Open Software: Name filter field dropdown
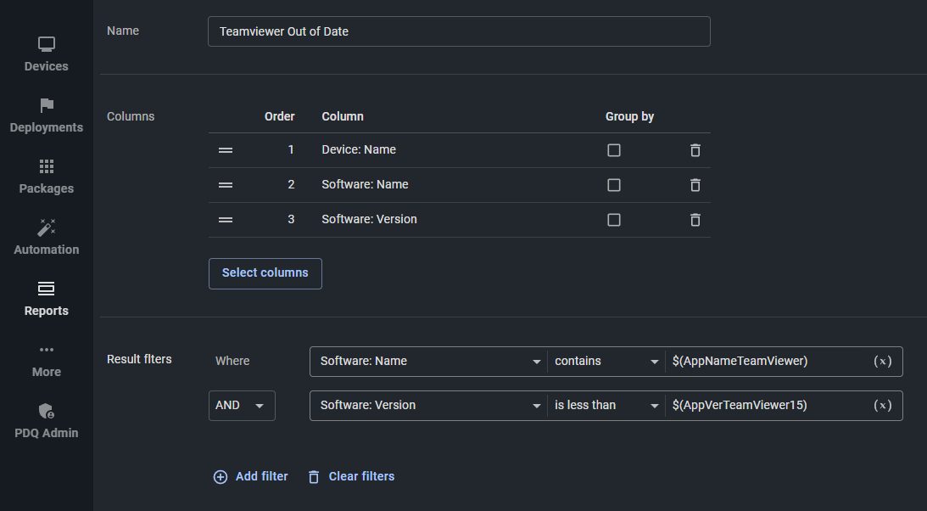The image size is (927, 511). click(x=429, y=362)
